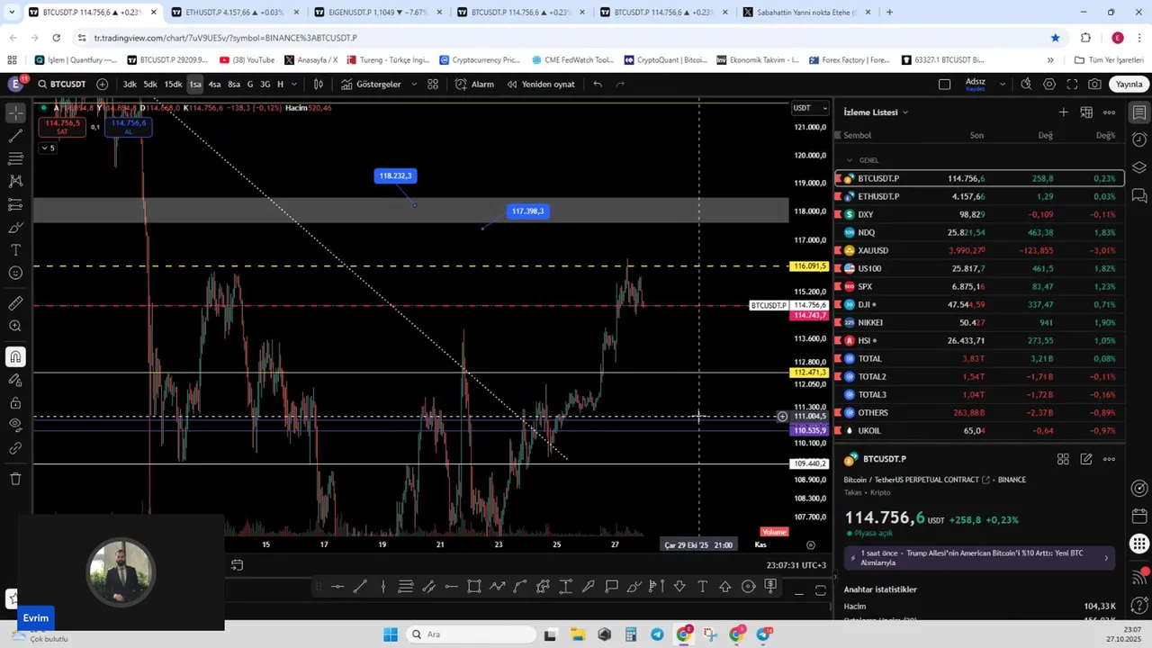This screenshot has width=1152, height=648.
Task: Open the Adsız layout name dropdown
Action: (x=985, y=84)
